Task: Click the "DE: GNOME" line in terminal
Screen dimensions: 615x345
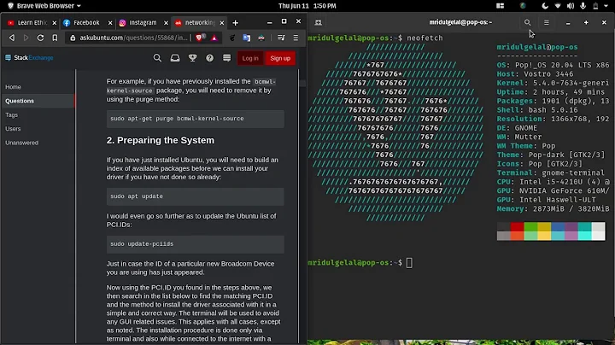Action: [517, 128]
